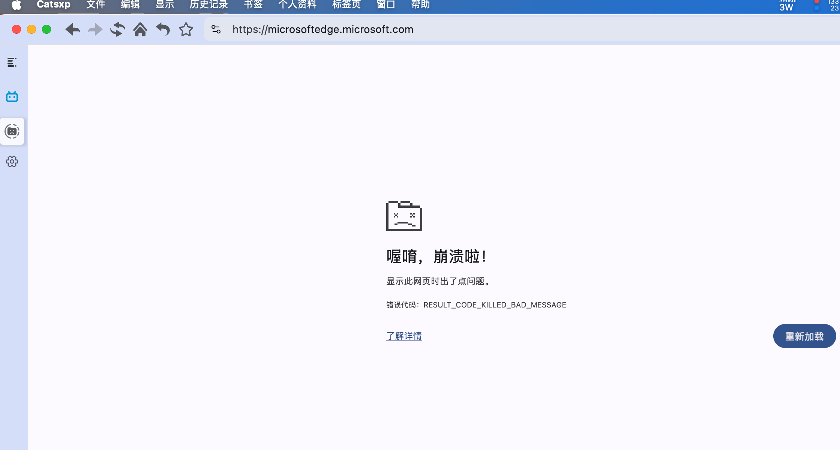840x450 pixels.
Task: Click the undo close tab arrow
Action: click(163, 29)
